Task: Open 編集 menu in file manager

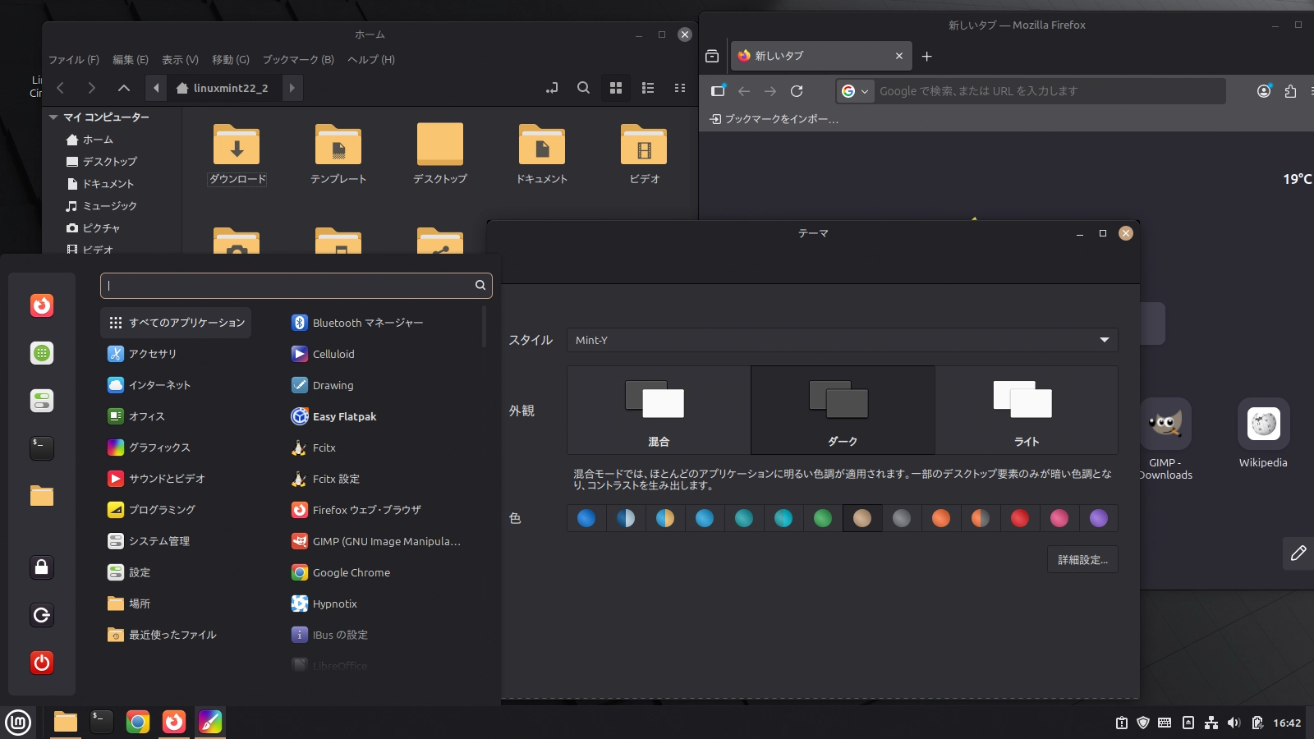Action: click(131, 60)
